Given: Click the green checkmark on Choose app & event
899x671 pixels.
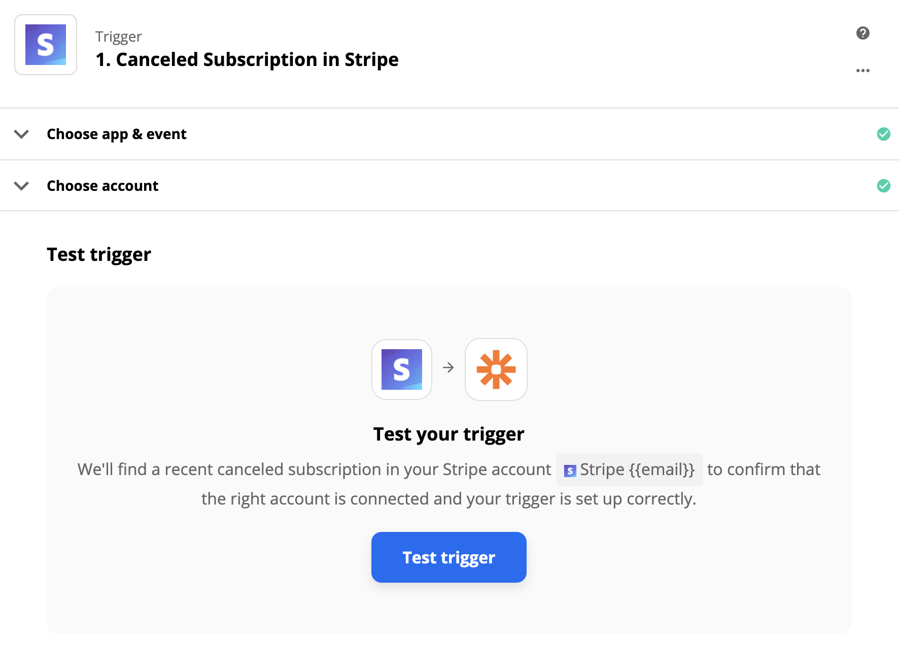Looking at the screenshot, I should (x=884, y=134).
